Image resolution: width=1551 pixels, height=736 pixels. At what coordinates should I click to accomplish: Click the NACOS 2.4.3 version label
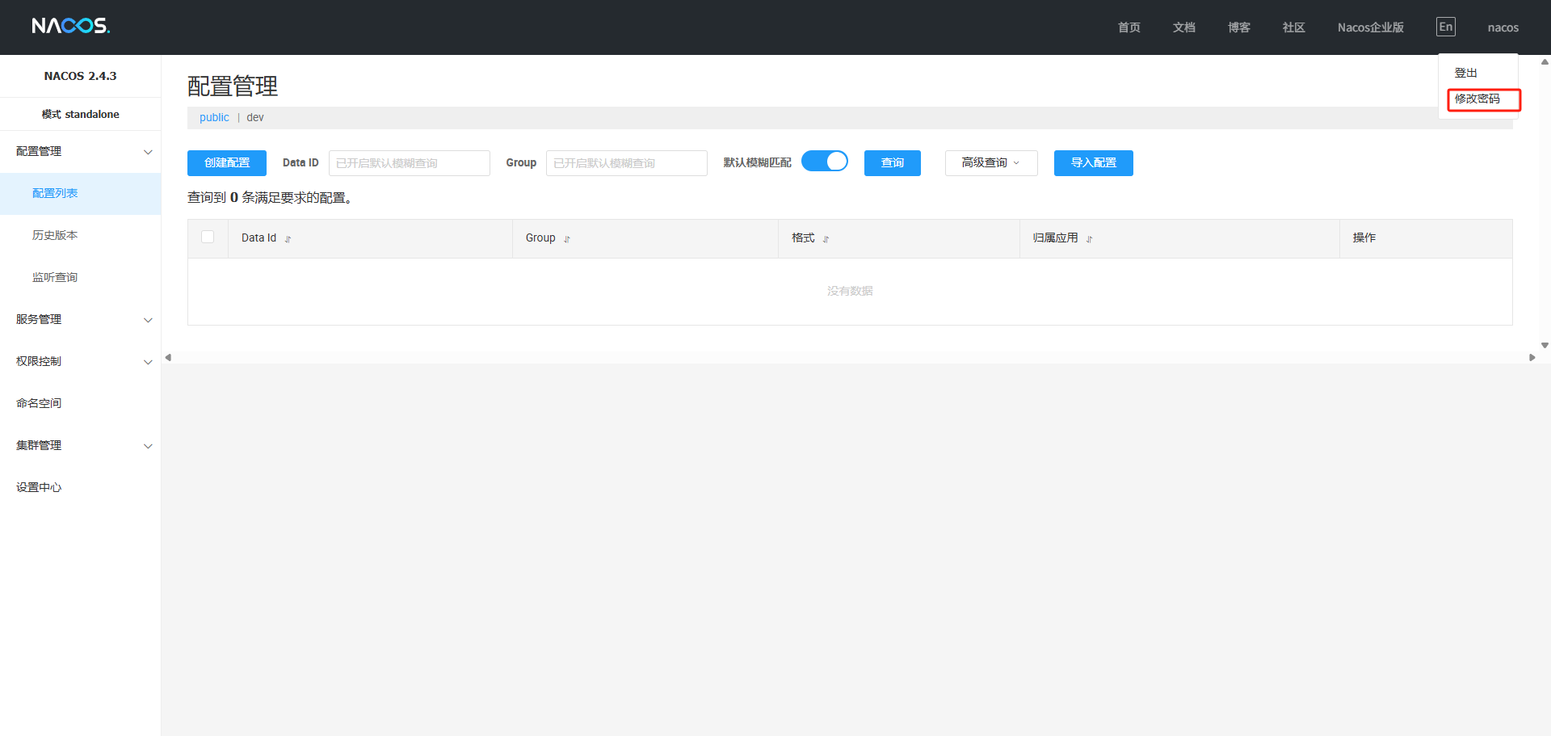point(80,76)
